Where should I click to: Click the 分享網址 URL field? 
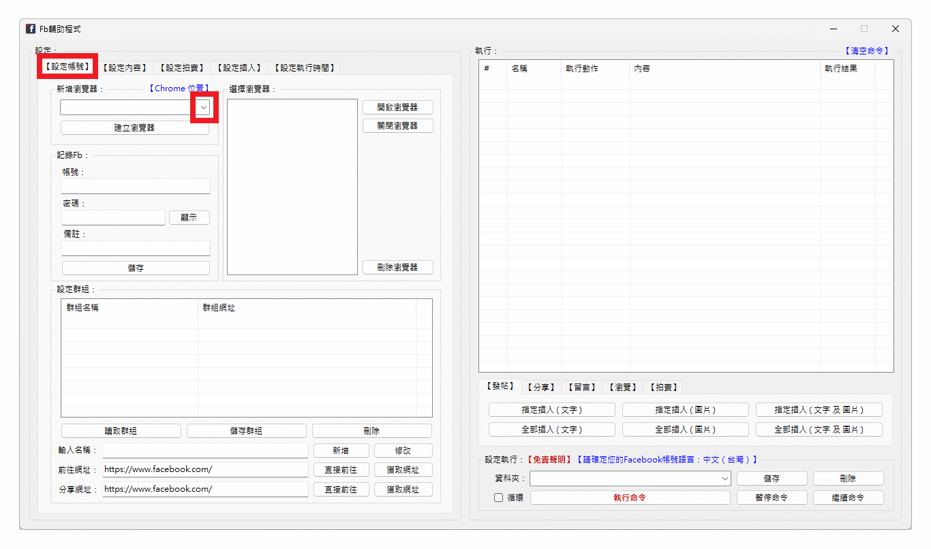205,490
